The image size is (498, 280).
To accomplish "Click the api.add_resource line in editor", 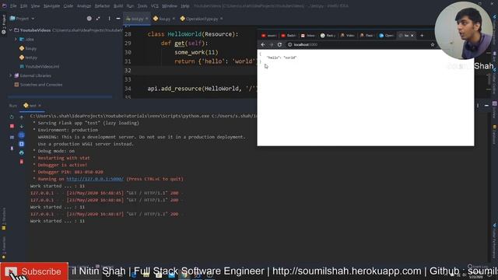I will click(202, 89).
